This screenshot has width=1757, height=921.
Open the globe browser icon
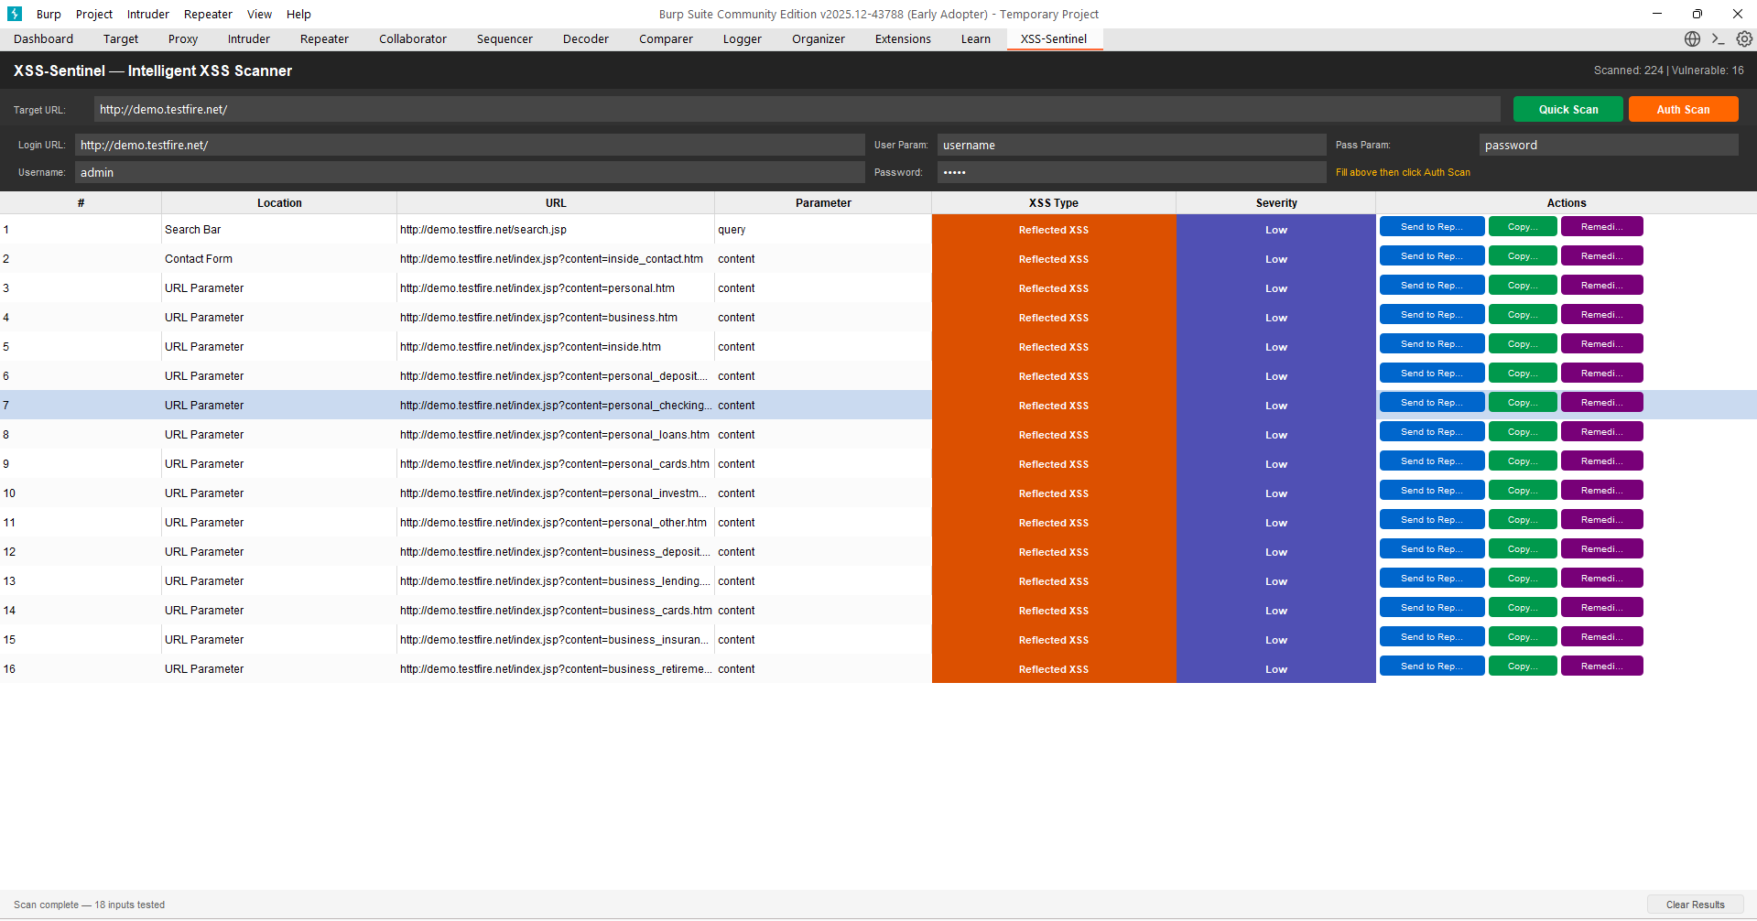(x=1692, y=38)
